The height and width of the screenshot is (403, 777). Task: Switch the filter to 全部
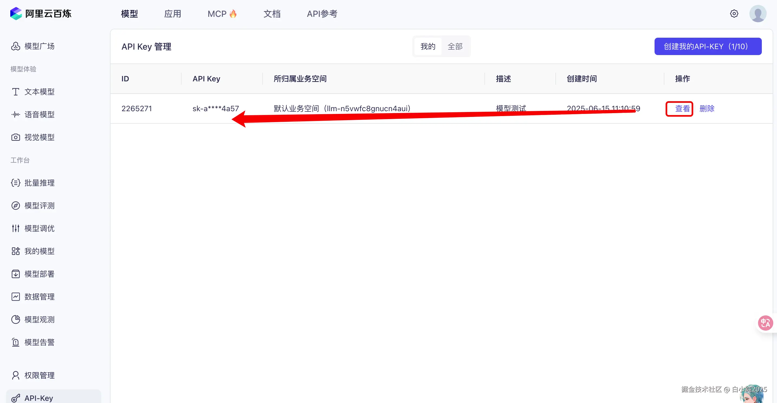(x=455, y=46)
